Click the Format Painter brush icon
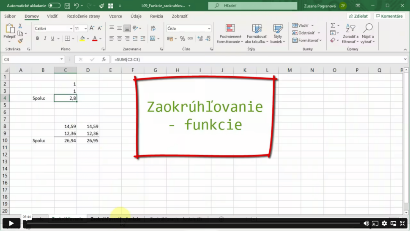Image resolution: width=410 pixels, height=231 pixels. click(20, 41)
